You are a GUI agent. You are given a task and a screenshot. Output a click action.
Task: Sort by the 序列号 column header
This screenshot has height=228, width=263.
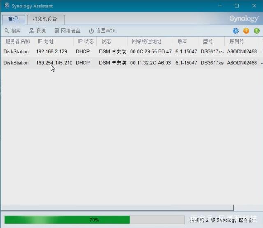pyautogui.click(x=241, y=41)
